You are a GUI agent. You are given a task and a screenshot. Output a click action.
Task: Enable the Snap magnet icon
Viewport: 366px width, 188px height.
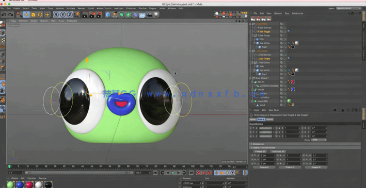[x=3, y=100]
